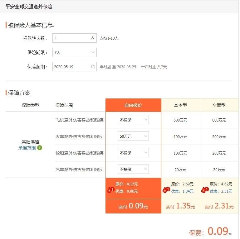This screenshot has width=240, height=239.
Task: Open the 保险期限 7天 dropdown
Action: click(75, 52)
